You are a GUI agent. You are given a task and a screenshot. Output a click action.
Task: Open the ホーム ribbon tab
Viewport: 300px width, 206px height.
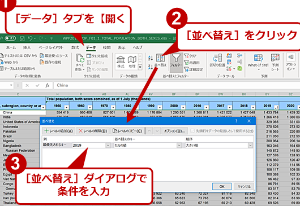pos(11,47)
